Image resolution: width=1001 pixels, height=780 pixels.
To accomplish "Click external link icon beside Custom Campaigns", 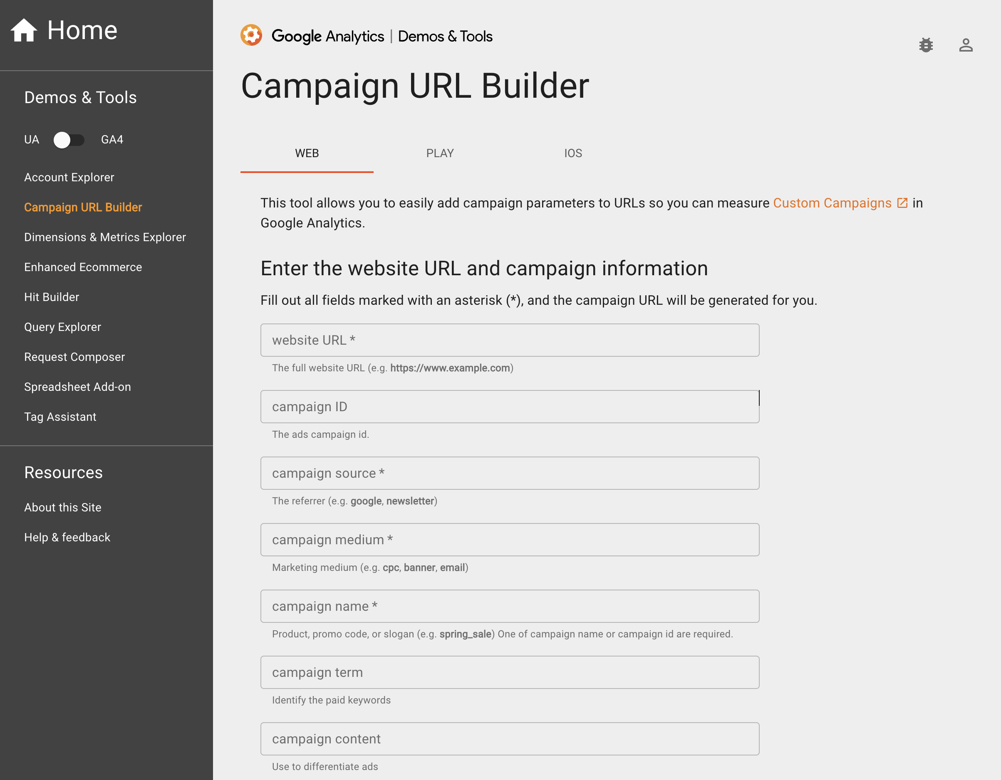I will click(902, 203).
